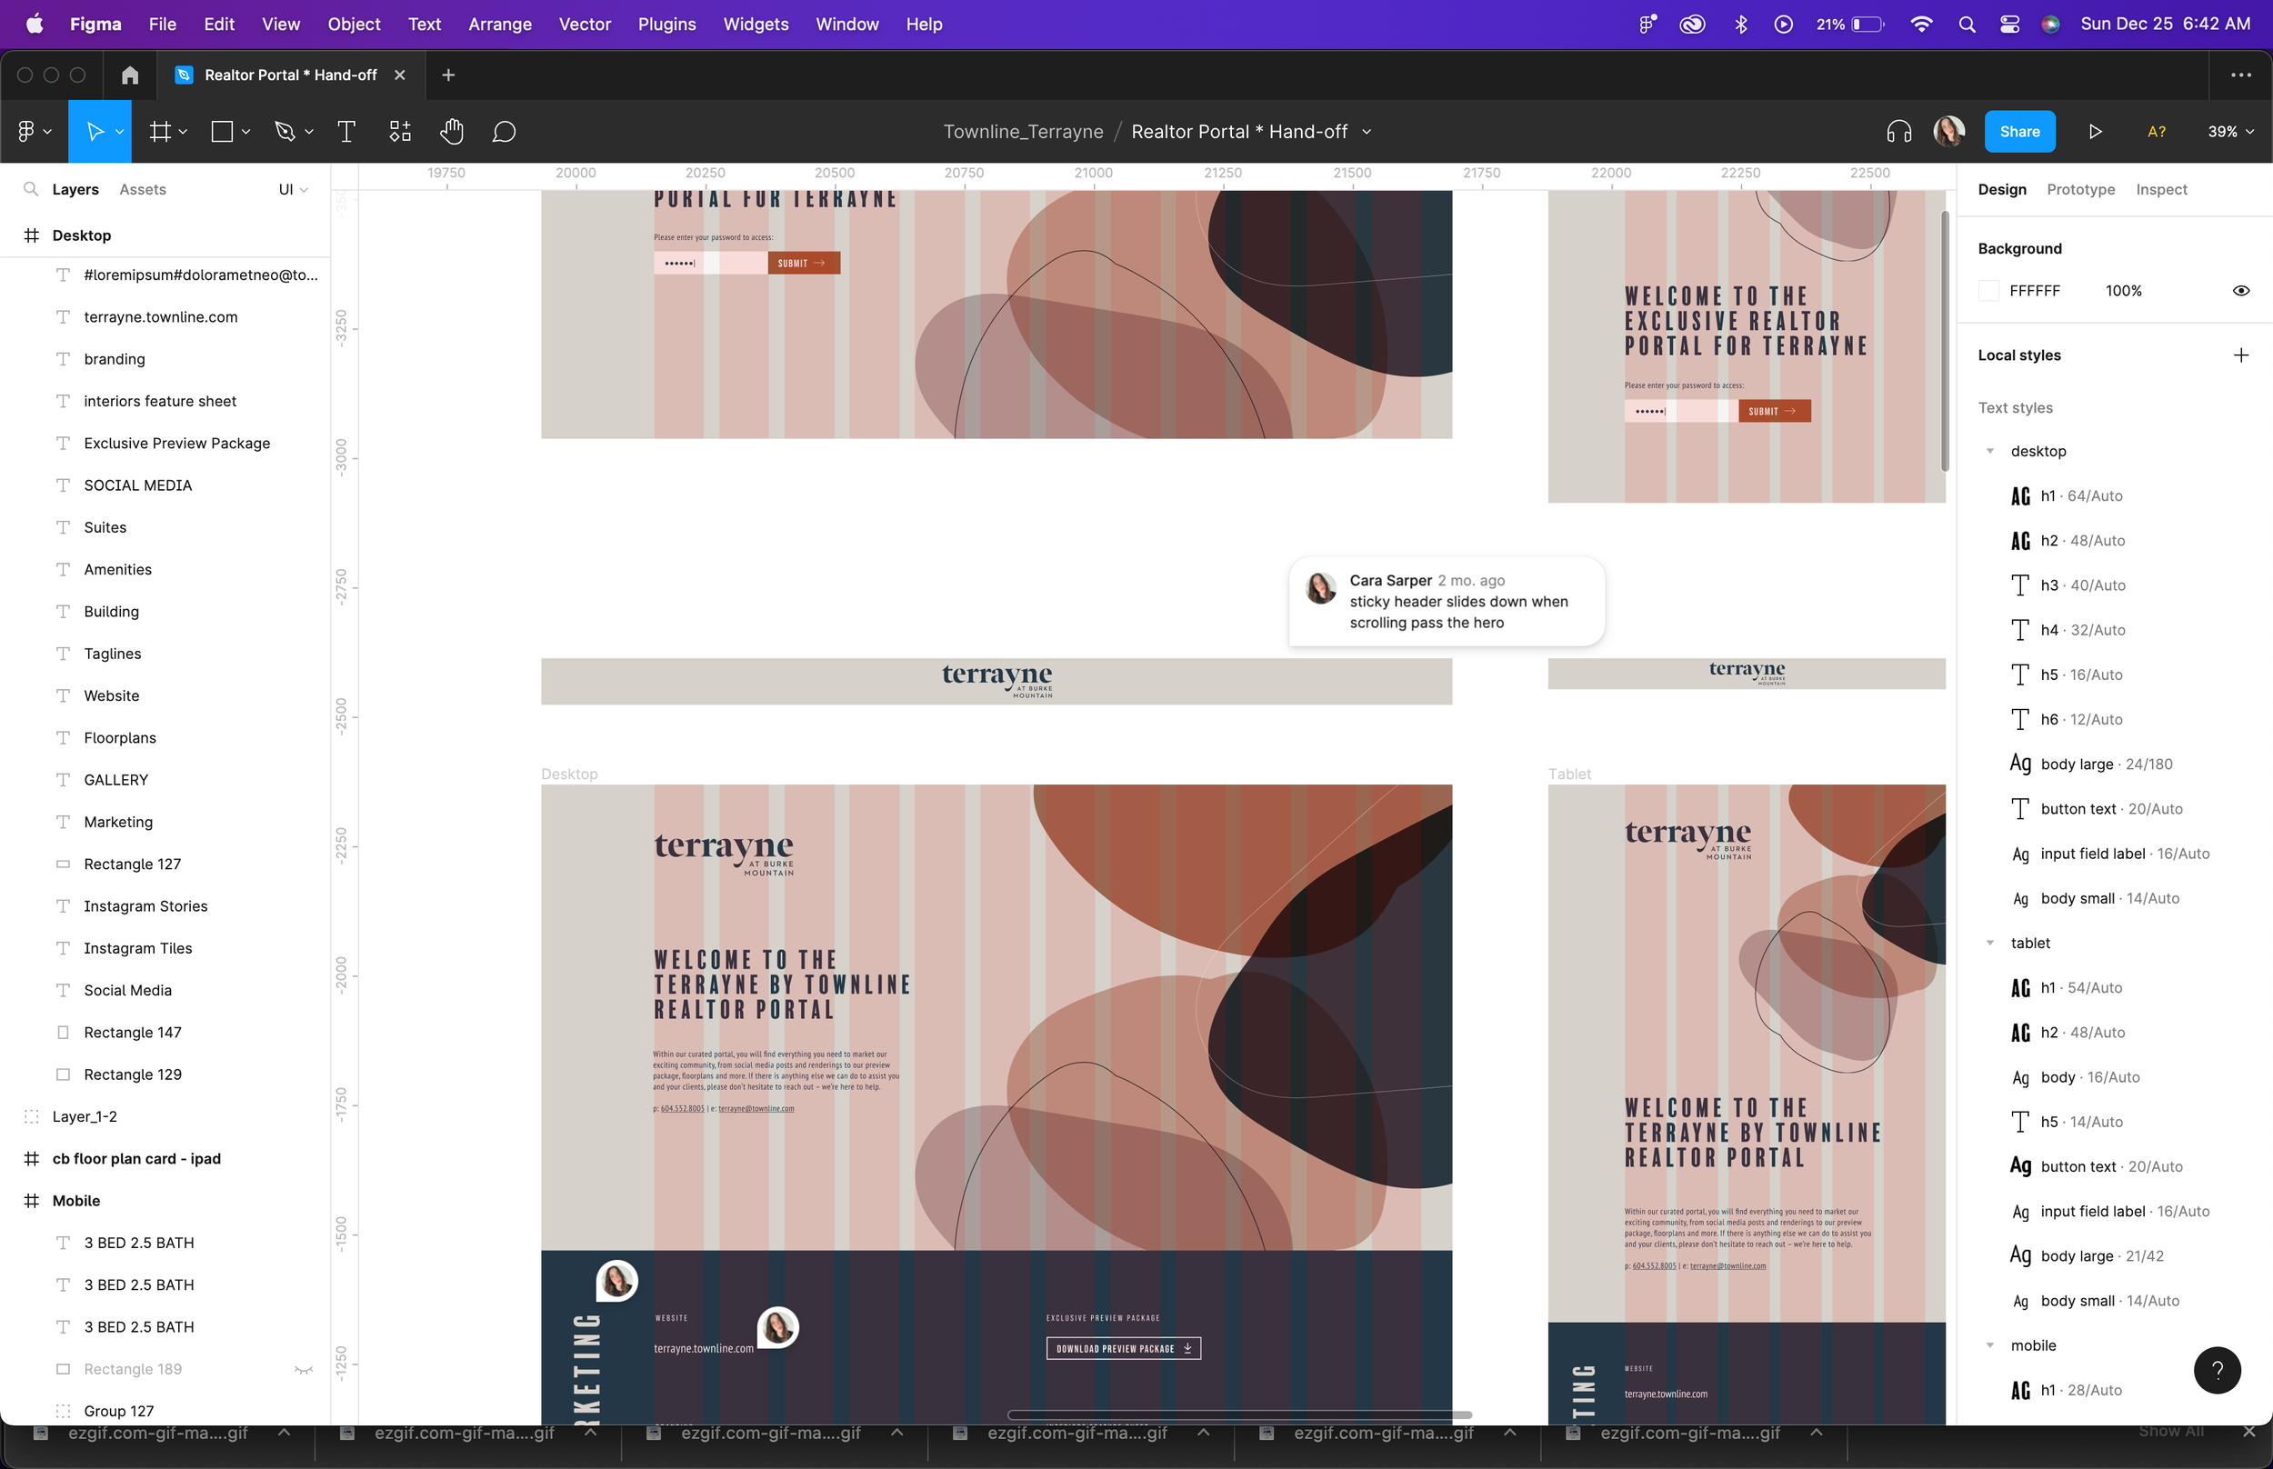Click the FFFFFF background color swatch

click(x=1988, y=291)
